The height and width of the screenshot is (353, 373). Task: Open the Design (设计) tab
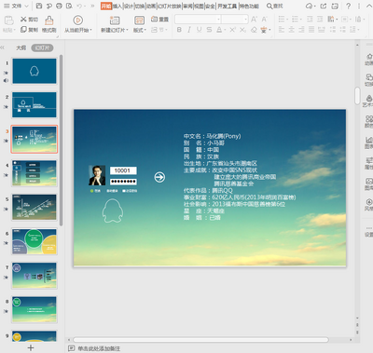[x=129, y=6]
